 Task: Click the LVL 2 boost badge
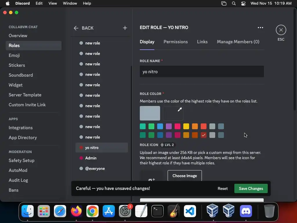(x=167, y=145)
